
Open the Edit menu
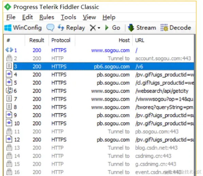pos(27,17)
